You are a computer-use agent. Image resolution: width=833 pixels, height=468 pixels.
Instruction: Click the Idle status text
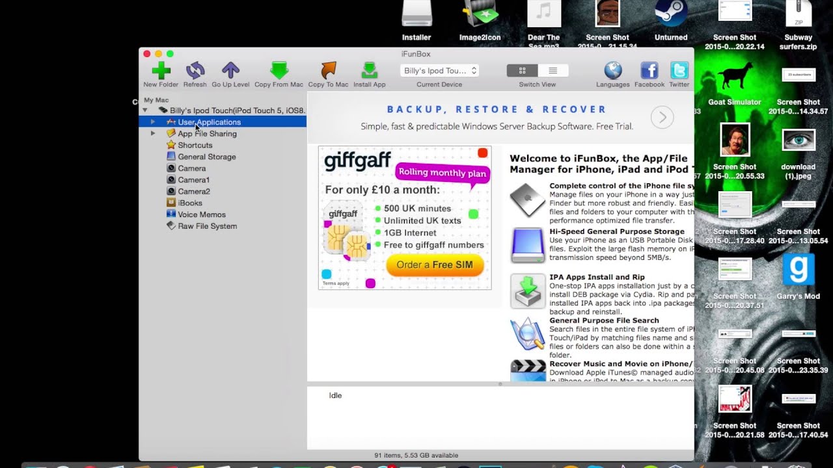pos(335,395)
